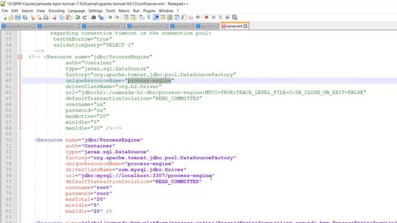Click the Paste clipboard icon

click(x=69, y=17)
